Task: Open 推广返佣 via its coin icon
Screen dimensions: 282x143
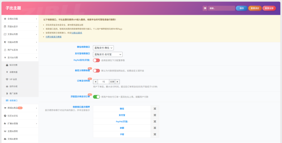Action: click(7, 93)
